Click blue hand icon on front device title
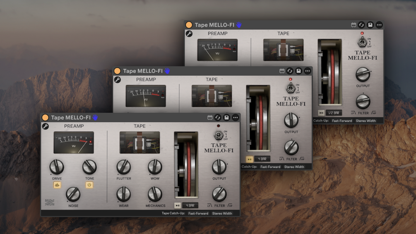The image size is (416, 234). point(95,118)
